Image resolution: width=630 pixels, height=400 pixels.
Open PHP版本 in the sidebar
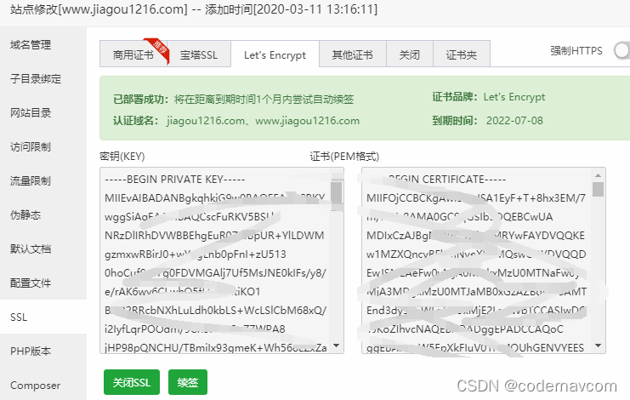(x=31, y=351)
